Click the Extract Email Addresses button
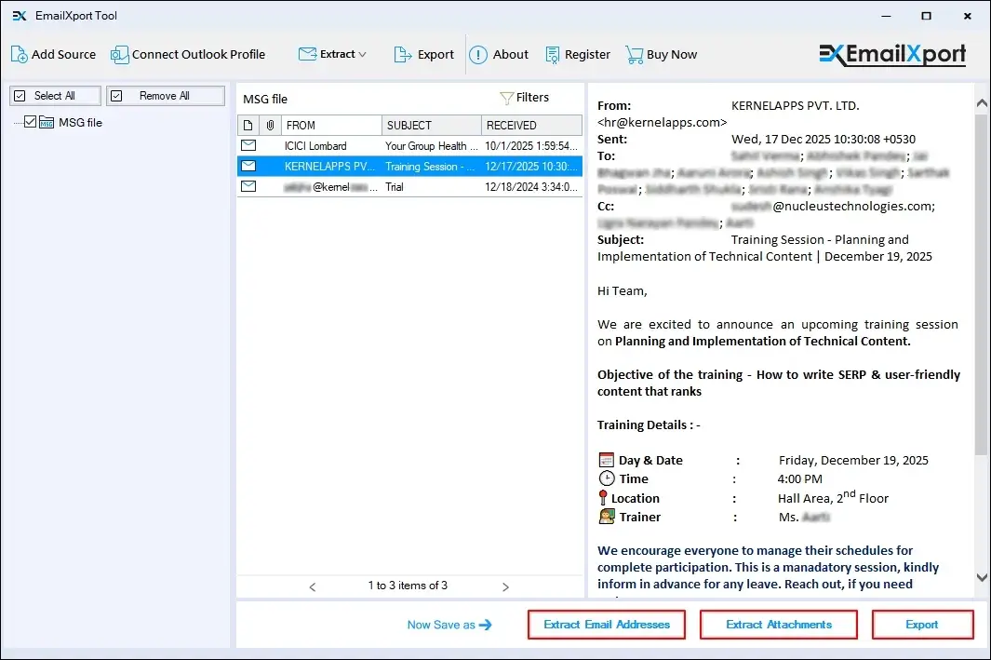Image resolution: width=991 pixels, height=660 pixels. click(606, 624)
